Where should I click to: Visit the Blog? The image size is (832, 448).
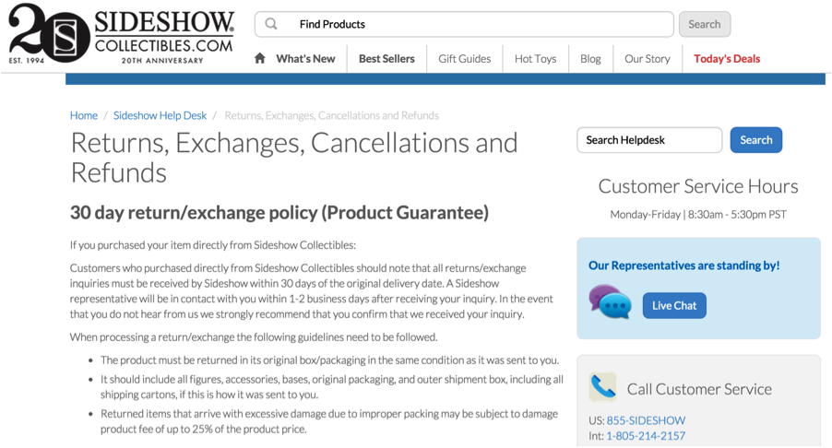tap(590, 59)
